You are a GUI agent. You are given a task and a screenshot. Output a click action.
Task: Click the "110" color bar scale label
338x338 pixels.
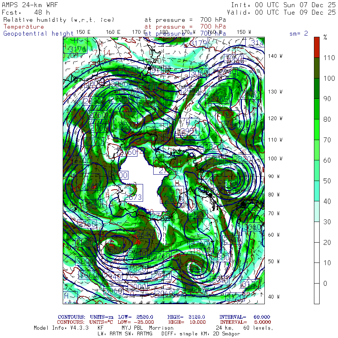point(329,58)
